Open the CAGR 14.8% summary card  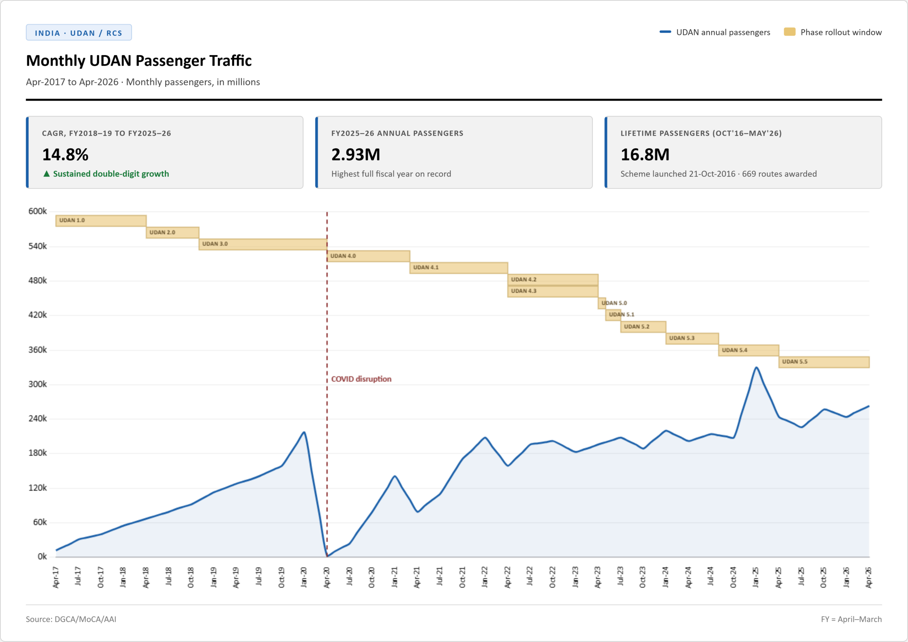click(x=165, y=152)
